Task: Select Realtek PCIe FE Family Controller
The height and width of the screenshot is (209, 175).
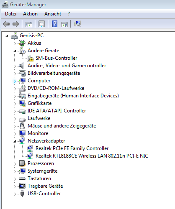Action: [x=72, y=148]
